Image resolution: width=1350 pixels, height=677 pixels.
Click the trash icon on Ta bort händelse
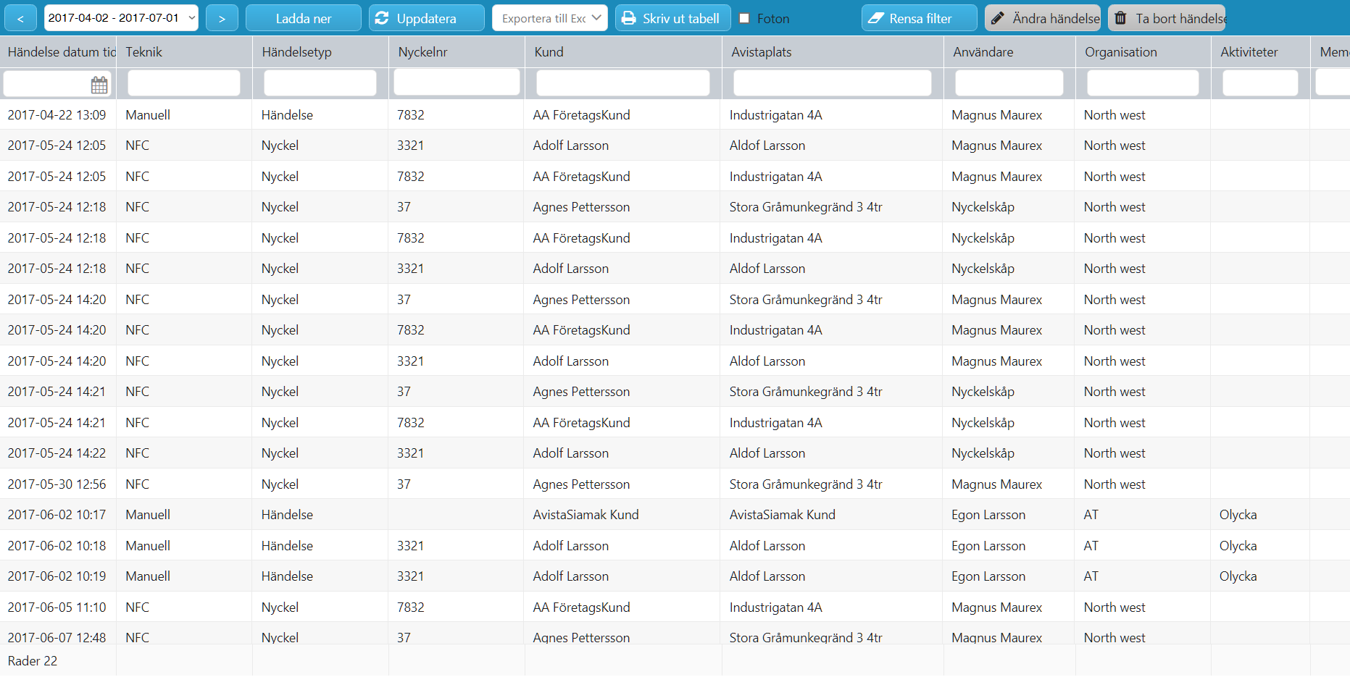[x=1120, y=18]
